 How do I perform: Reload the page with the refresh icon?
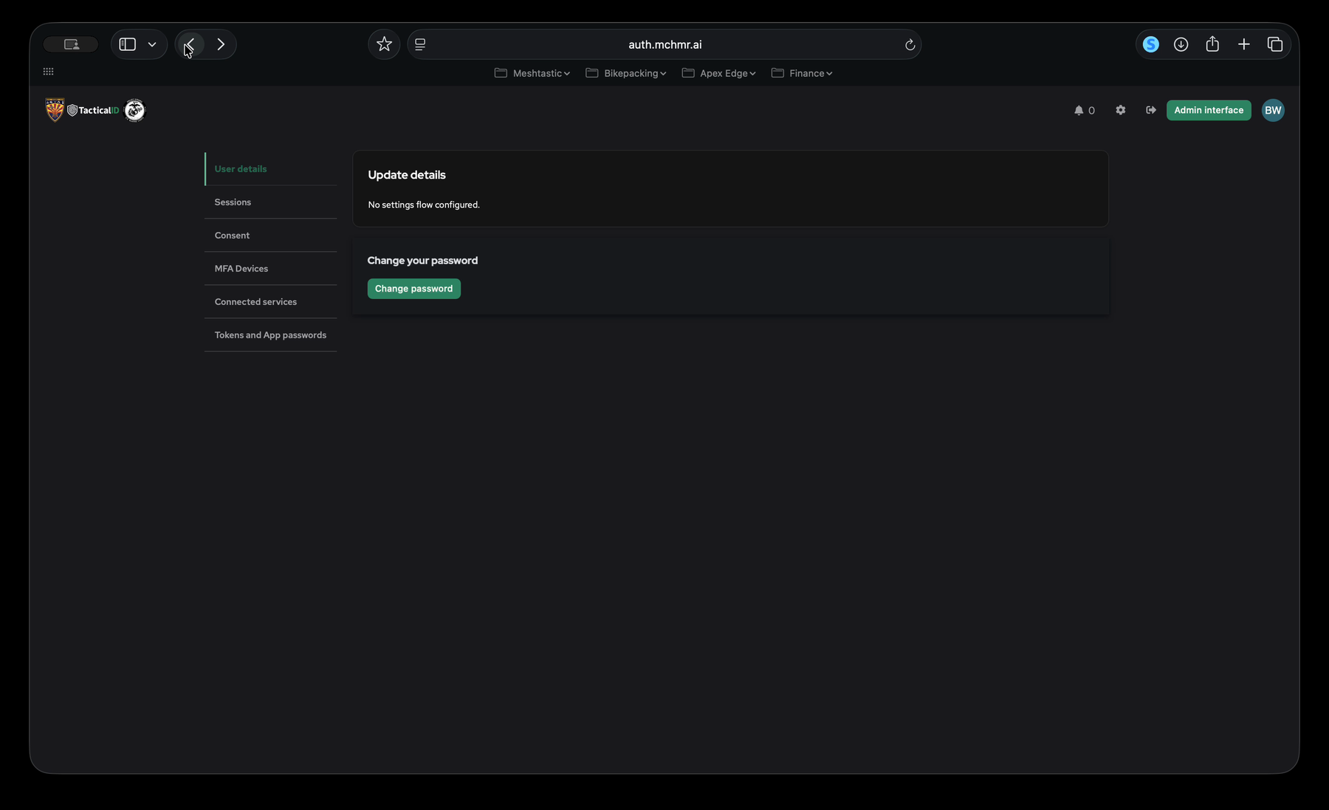pyautogui.click(x=910, y=45)
